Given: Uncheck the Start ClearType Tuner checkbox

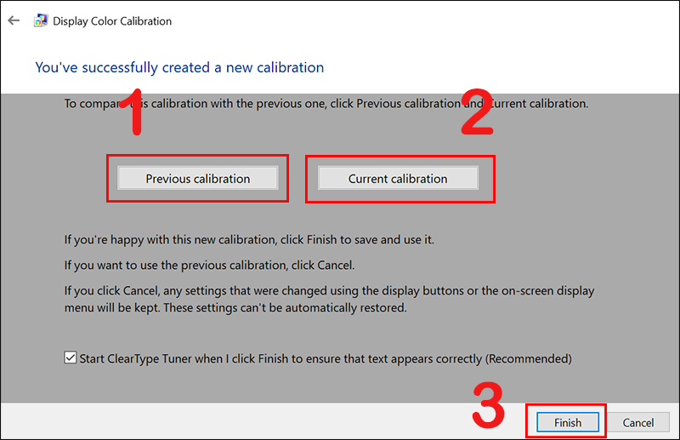Looking at the screenshot, I should [x=71, y=358].
